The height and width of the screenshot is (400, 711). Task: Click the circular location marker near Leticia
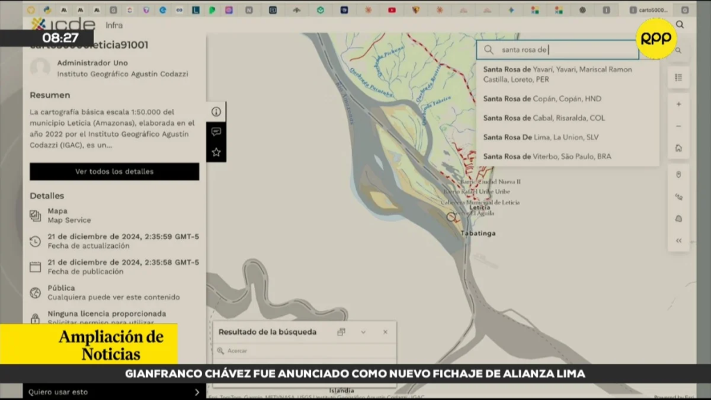pos(451,217)
